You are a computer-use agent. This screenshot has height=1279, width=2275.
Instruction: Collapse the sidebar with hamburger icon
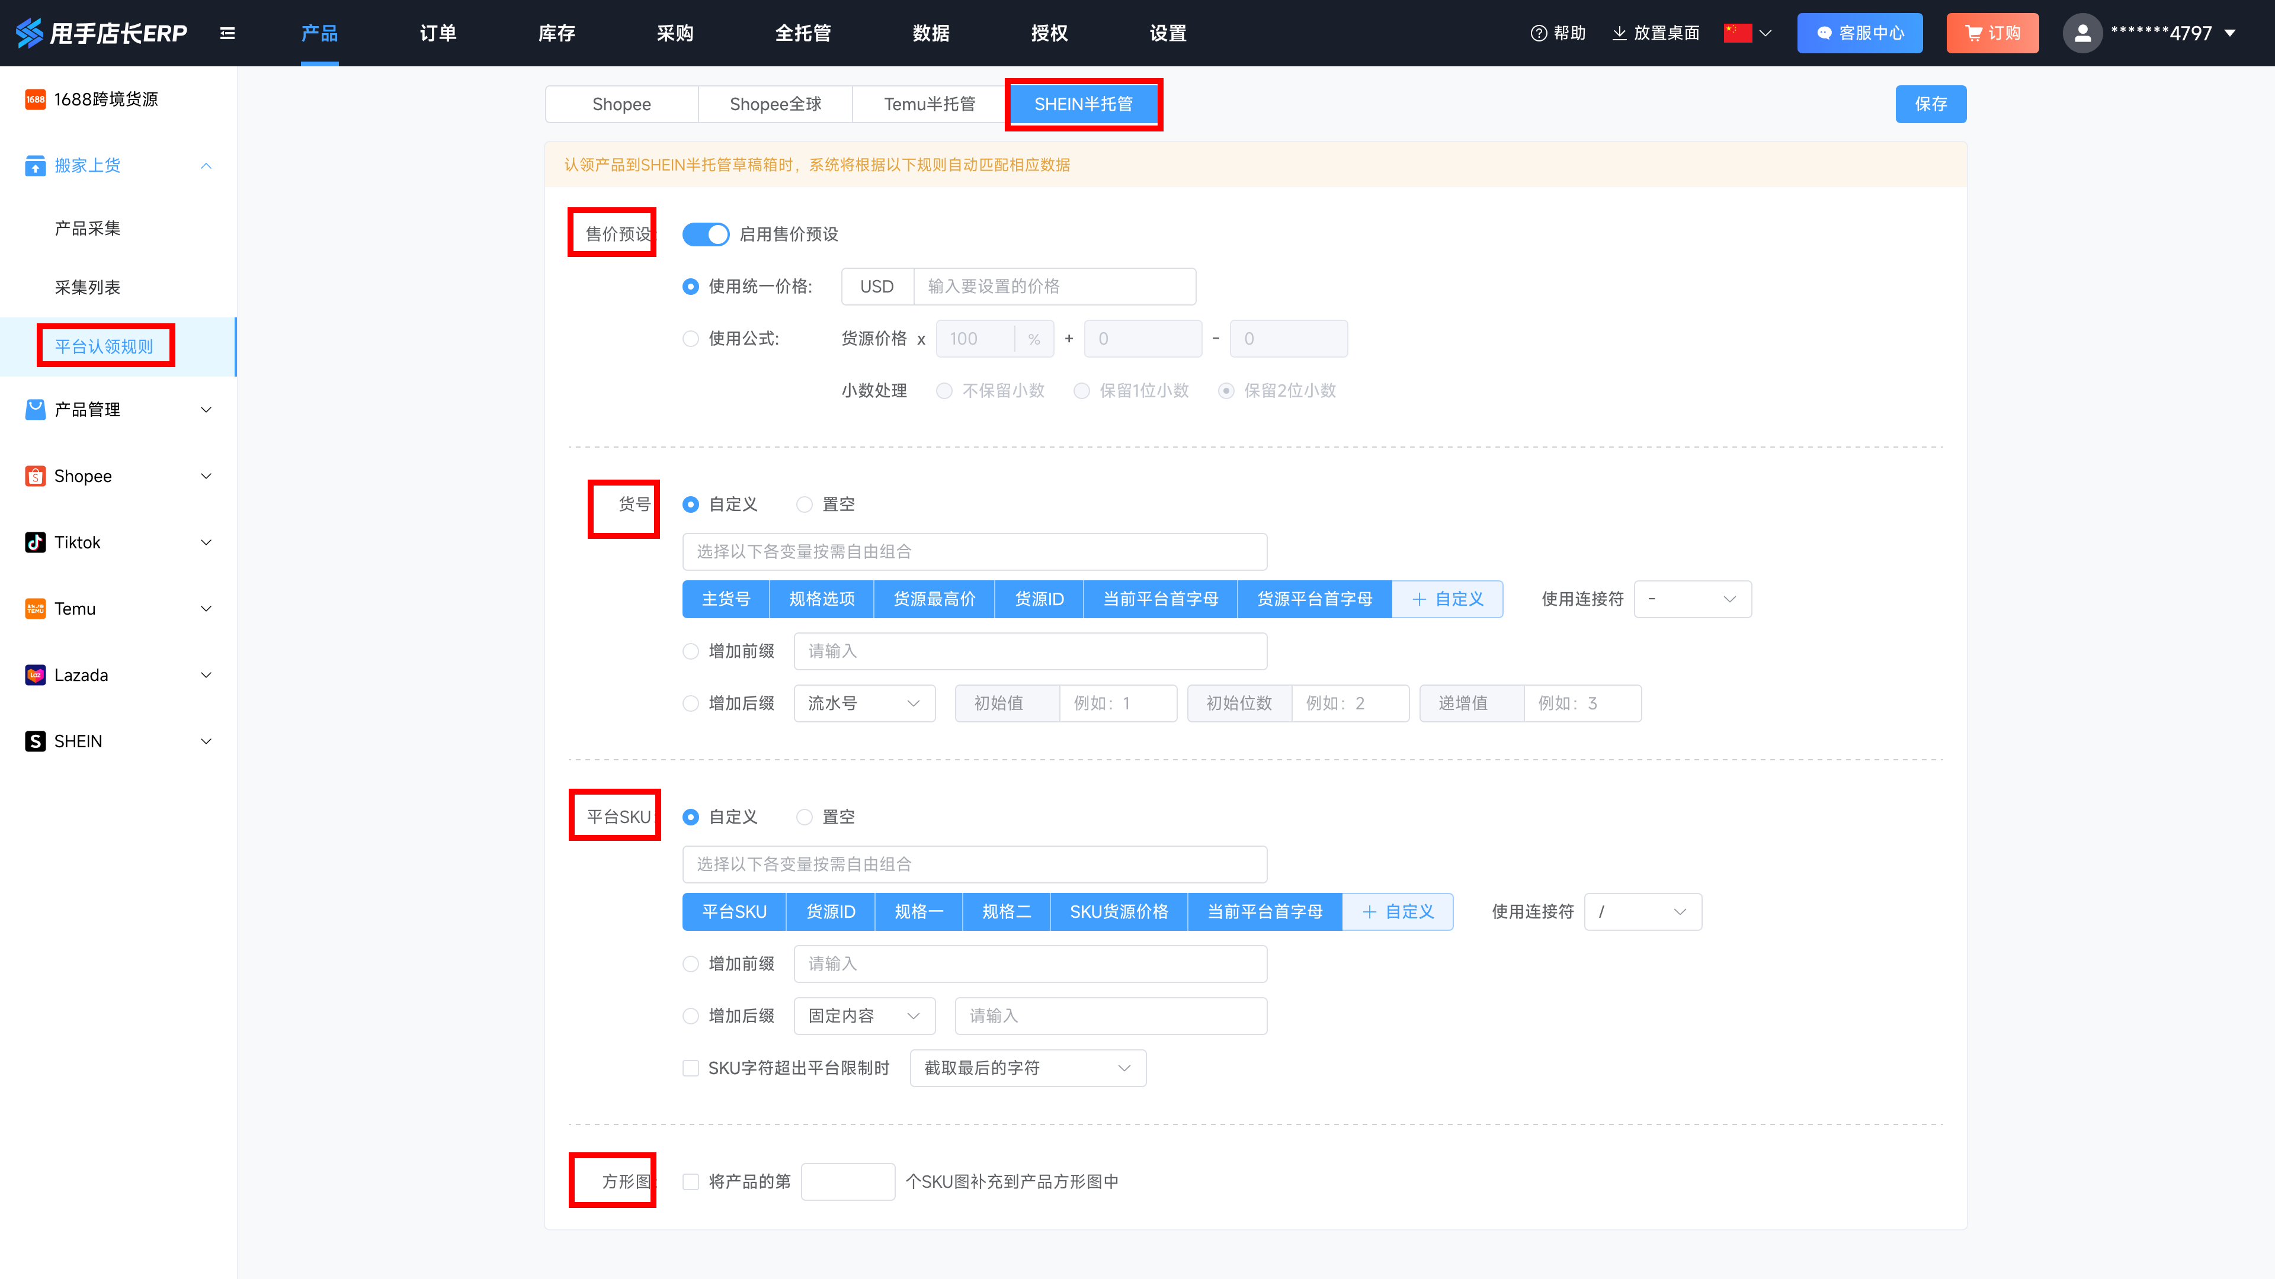[227, 34]
